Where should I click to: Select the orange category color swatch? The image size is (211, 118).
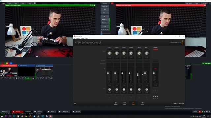7,63
